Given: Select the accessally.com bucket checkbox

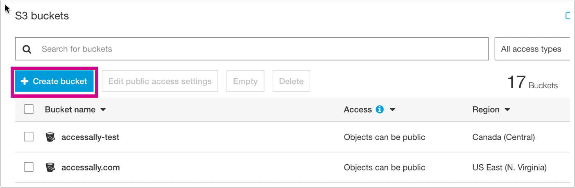Looking at the screenshot, I should (x=29, y=167).
